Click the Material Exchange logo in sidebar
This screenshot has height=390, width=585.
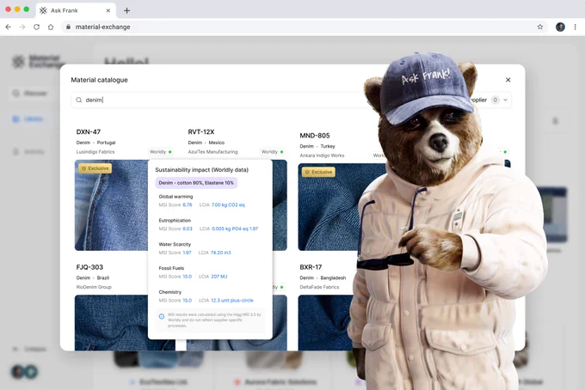point(37,62)
